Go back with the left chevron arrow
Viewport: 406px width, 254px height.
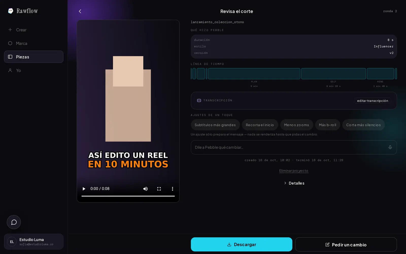pos(80,11)
